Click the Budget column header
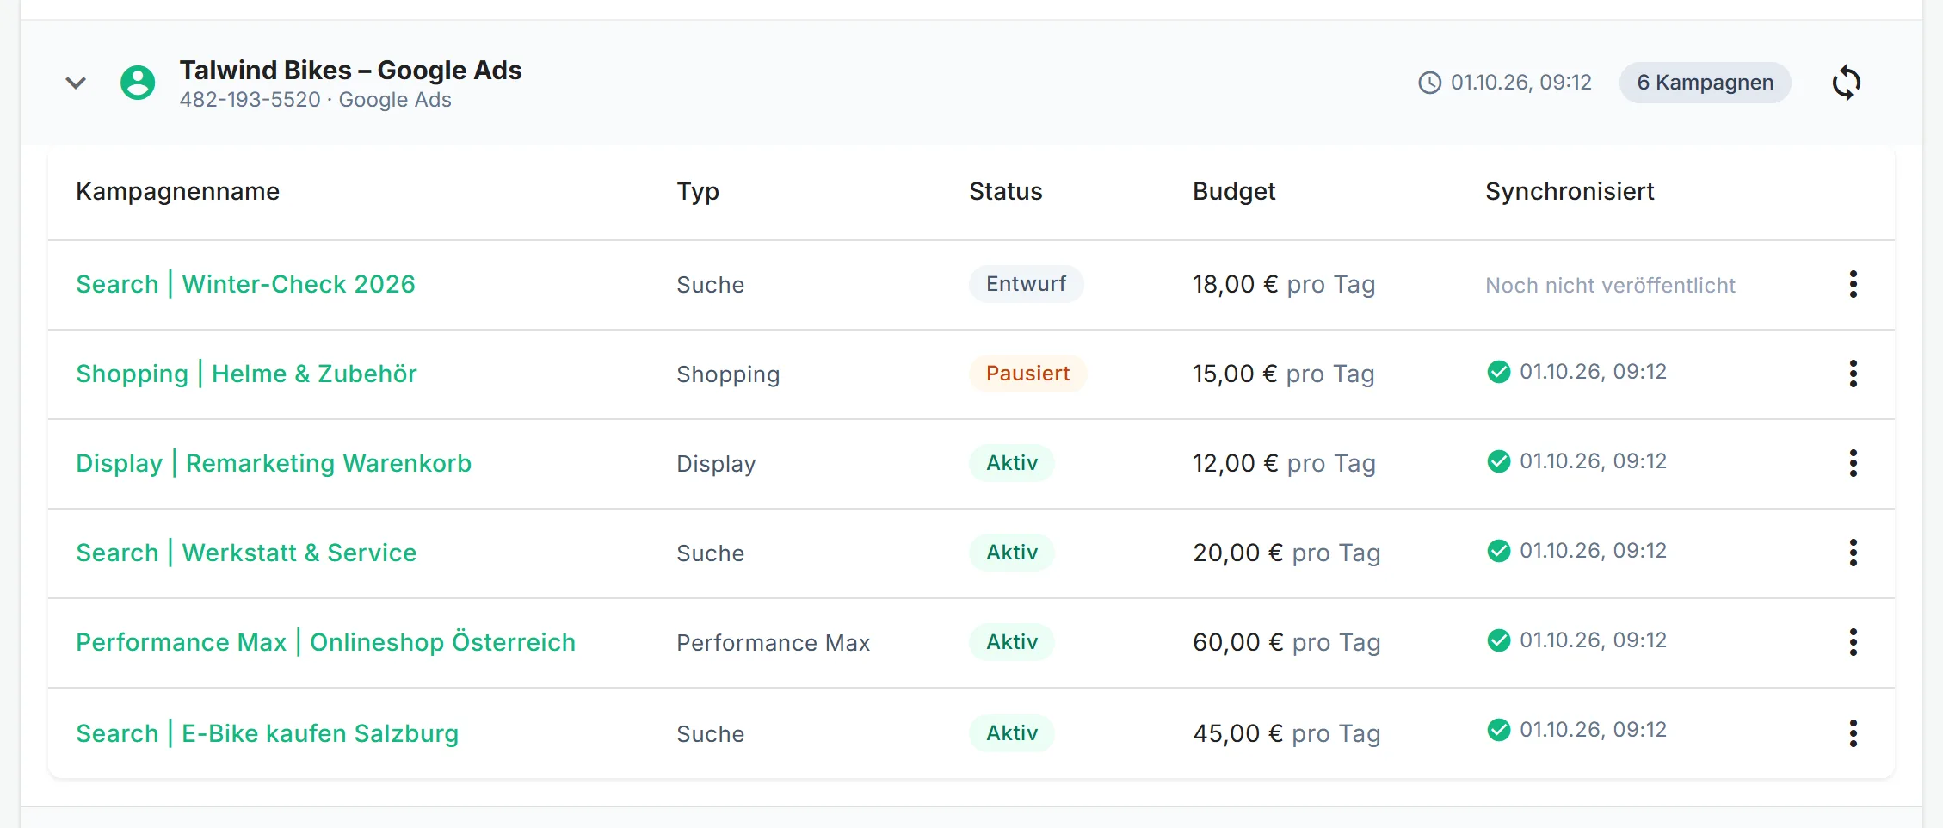1943x828 pixels. [1234, 191]
